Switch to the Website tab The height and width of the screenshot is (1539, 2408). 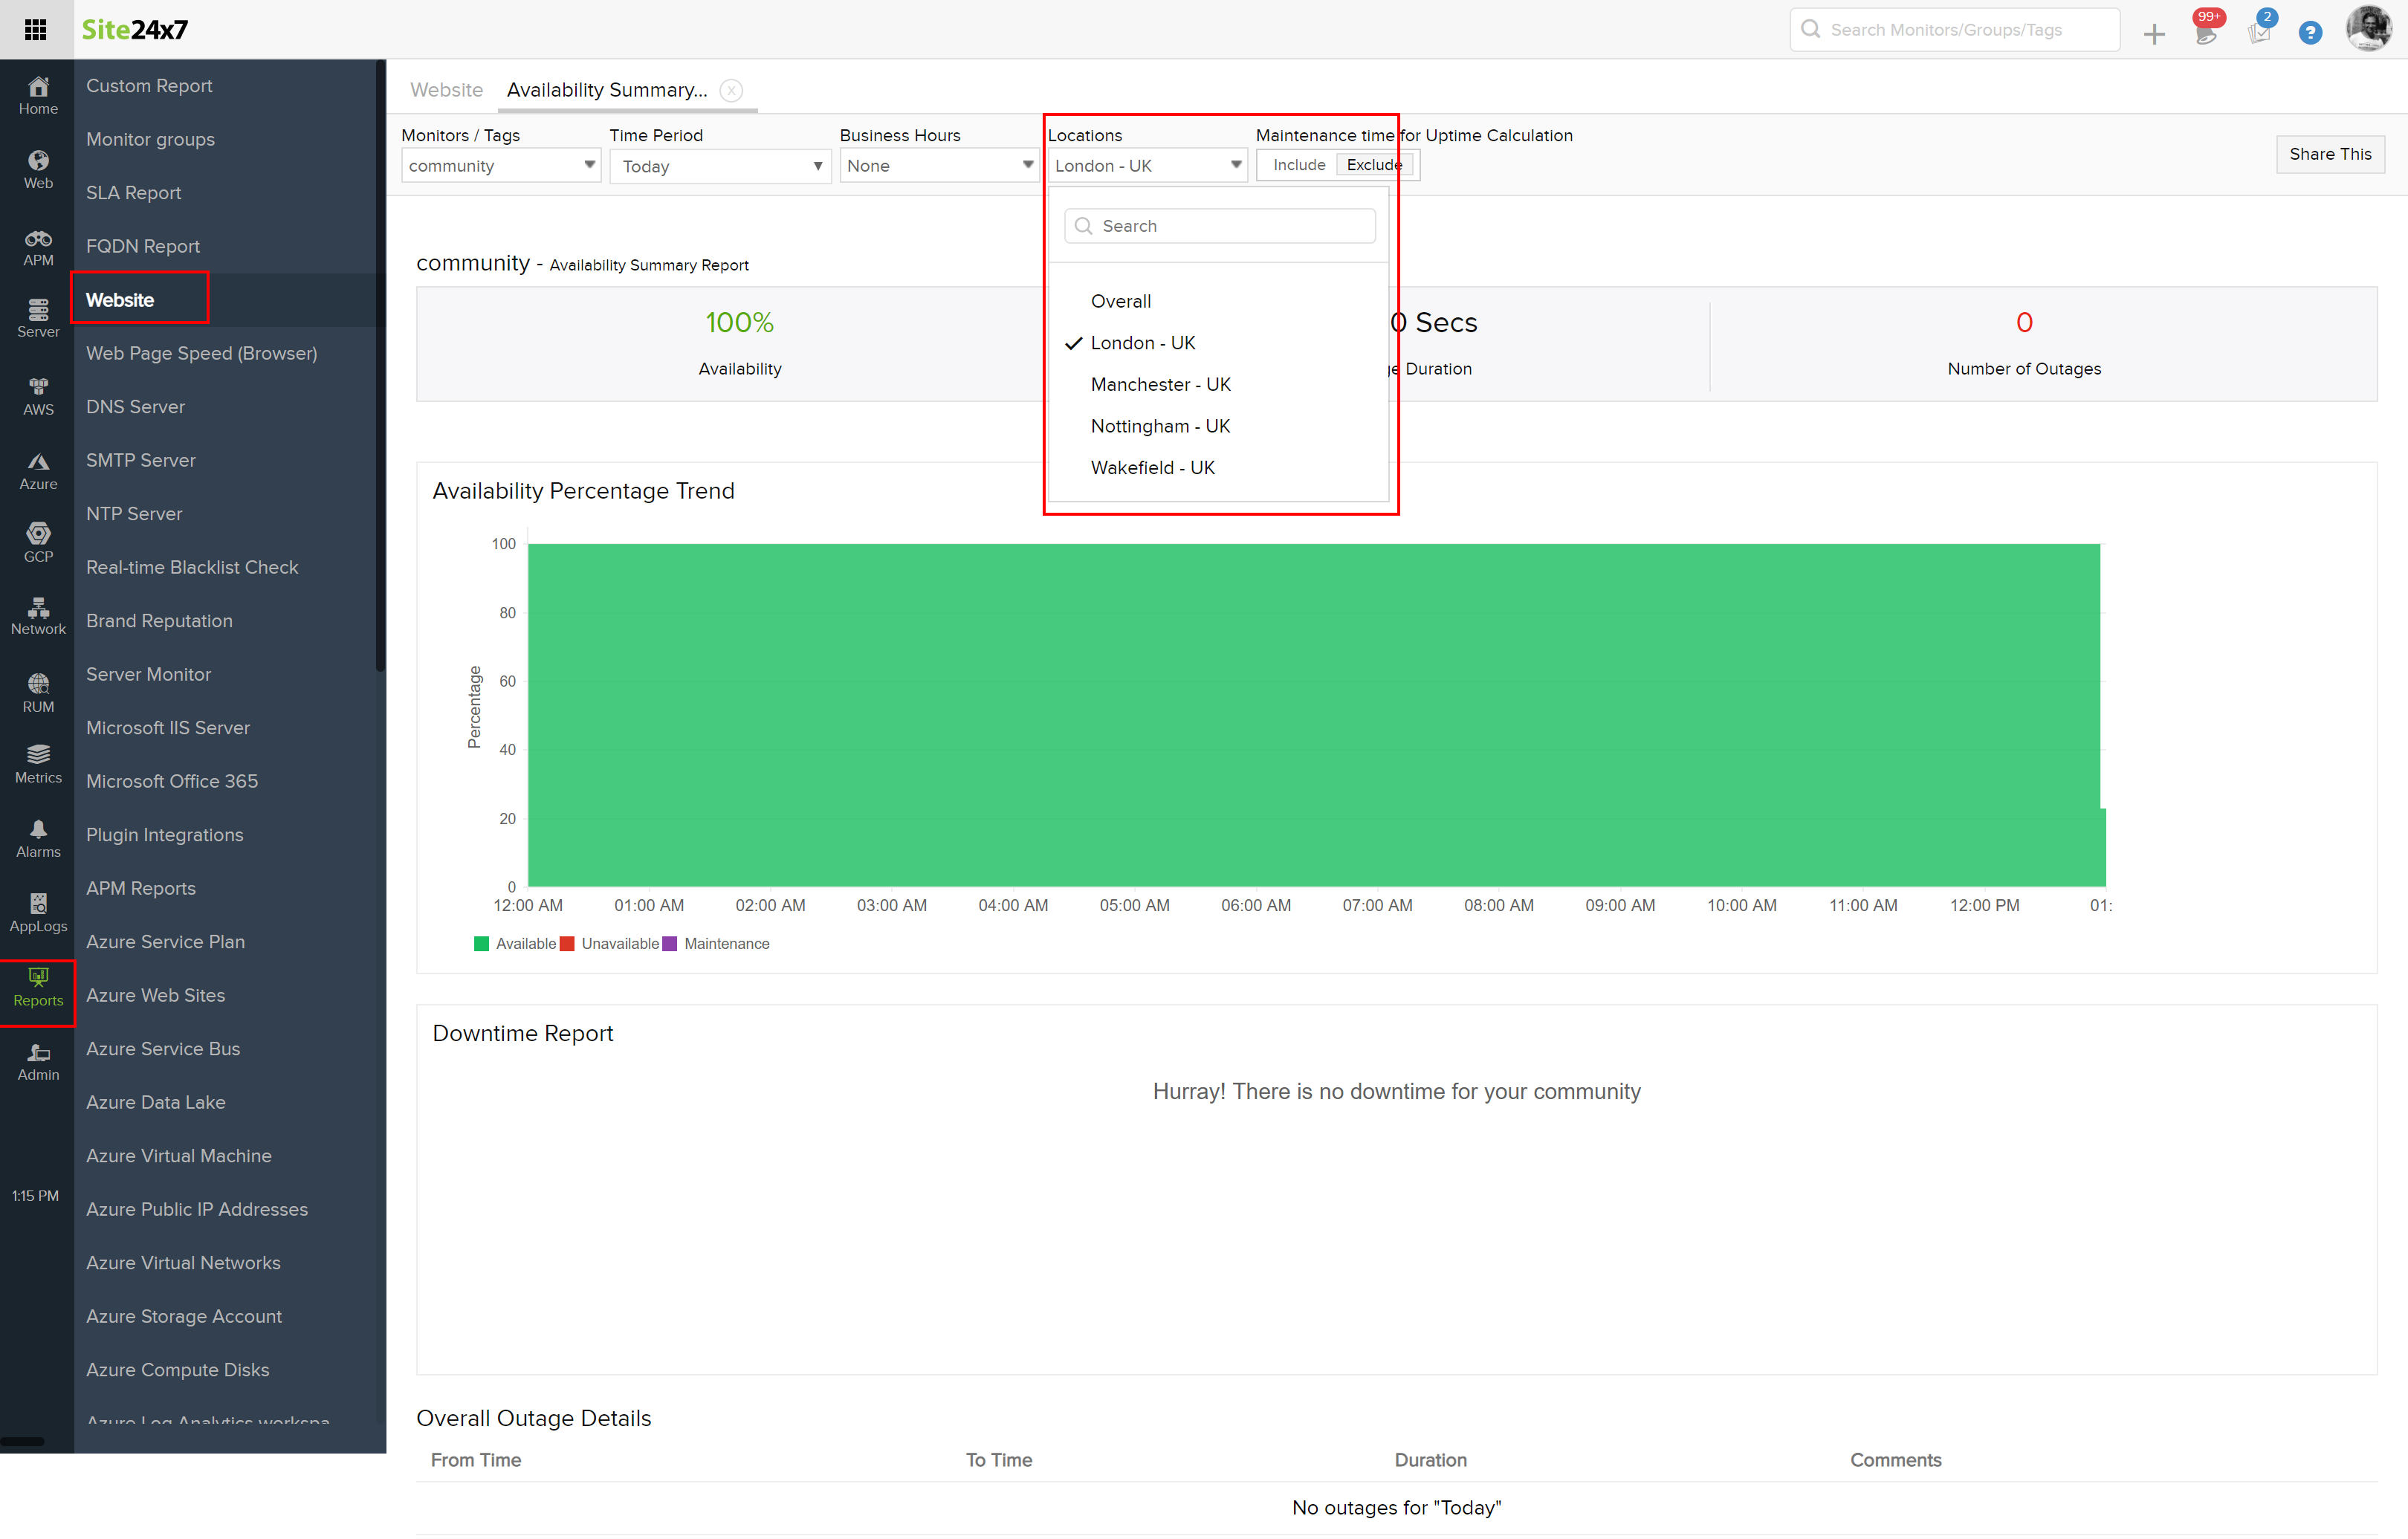(x=446, y=90)
